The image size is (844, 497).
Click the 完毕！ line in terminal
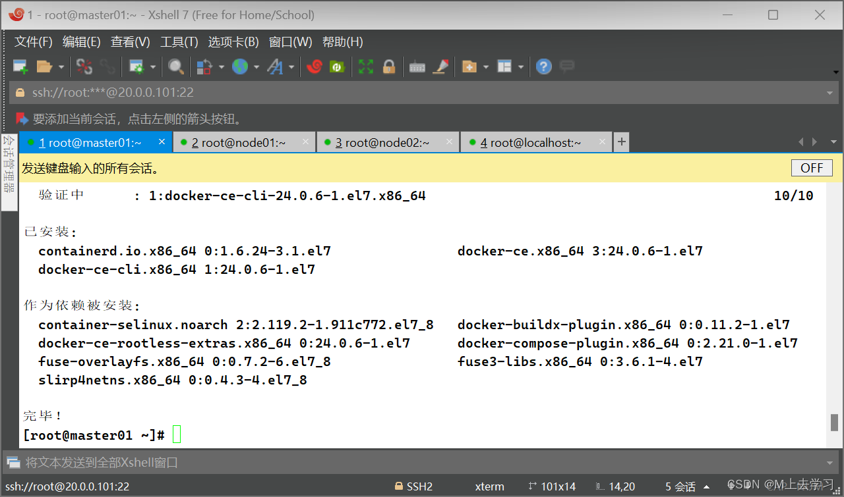click(43, 416)
